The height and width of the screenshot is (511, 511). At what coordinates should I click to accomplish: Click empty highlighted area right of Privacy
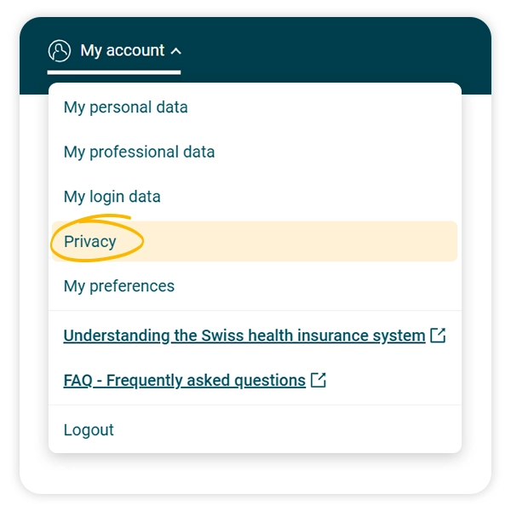[x=324, y=242]
